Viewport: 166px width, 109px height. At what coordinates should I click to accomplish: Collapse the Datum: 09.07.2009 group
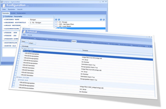coord(23,48)
